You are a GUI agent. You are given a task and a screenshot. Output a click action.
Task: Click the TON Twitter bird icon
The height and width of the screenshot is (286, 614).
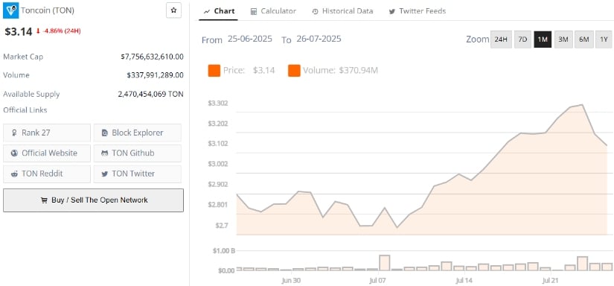(x=104, y=174)
